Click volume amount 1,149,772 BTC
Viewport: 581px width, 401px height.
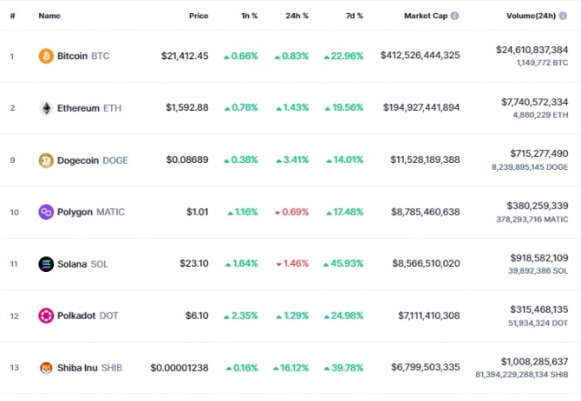543,63
